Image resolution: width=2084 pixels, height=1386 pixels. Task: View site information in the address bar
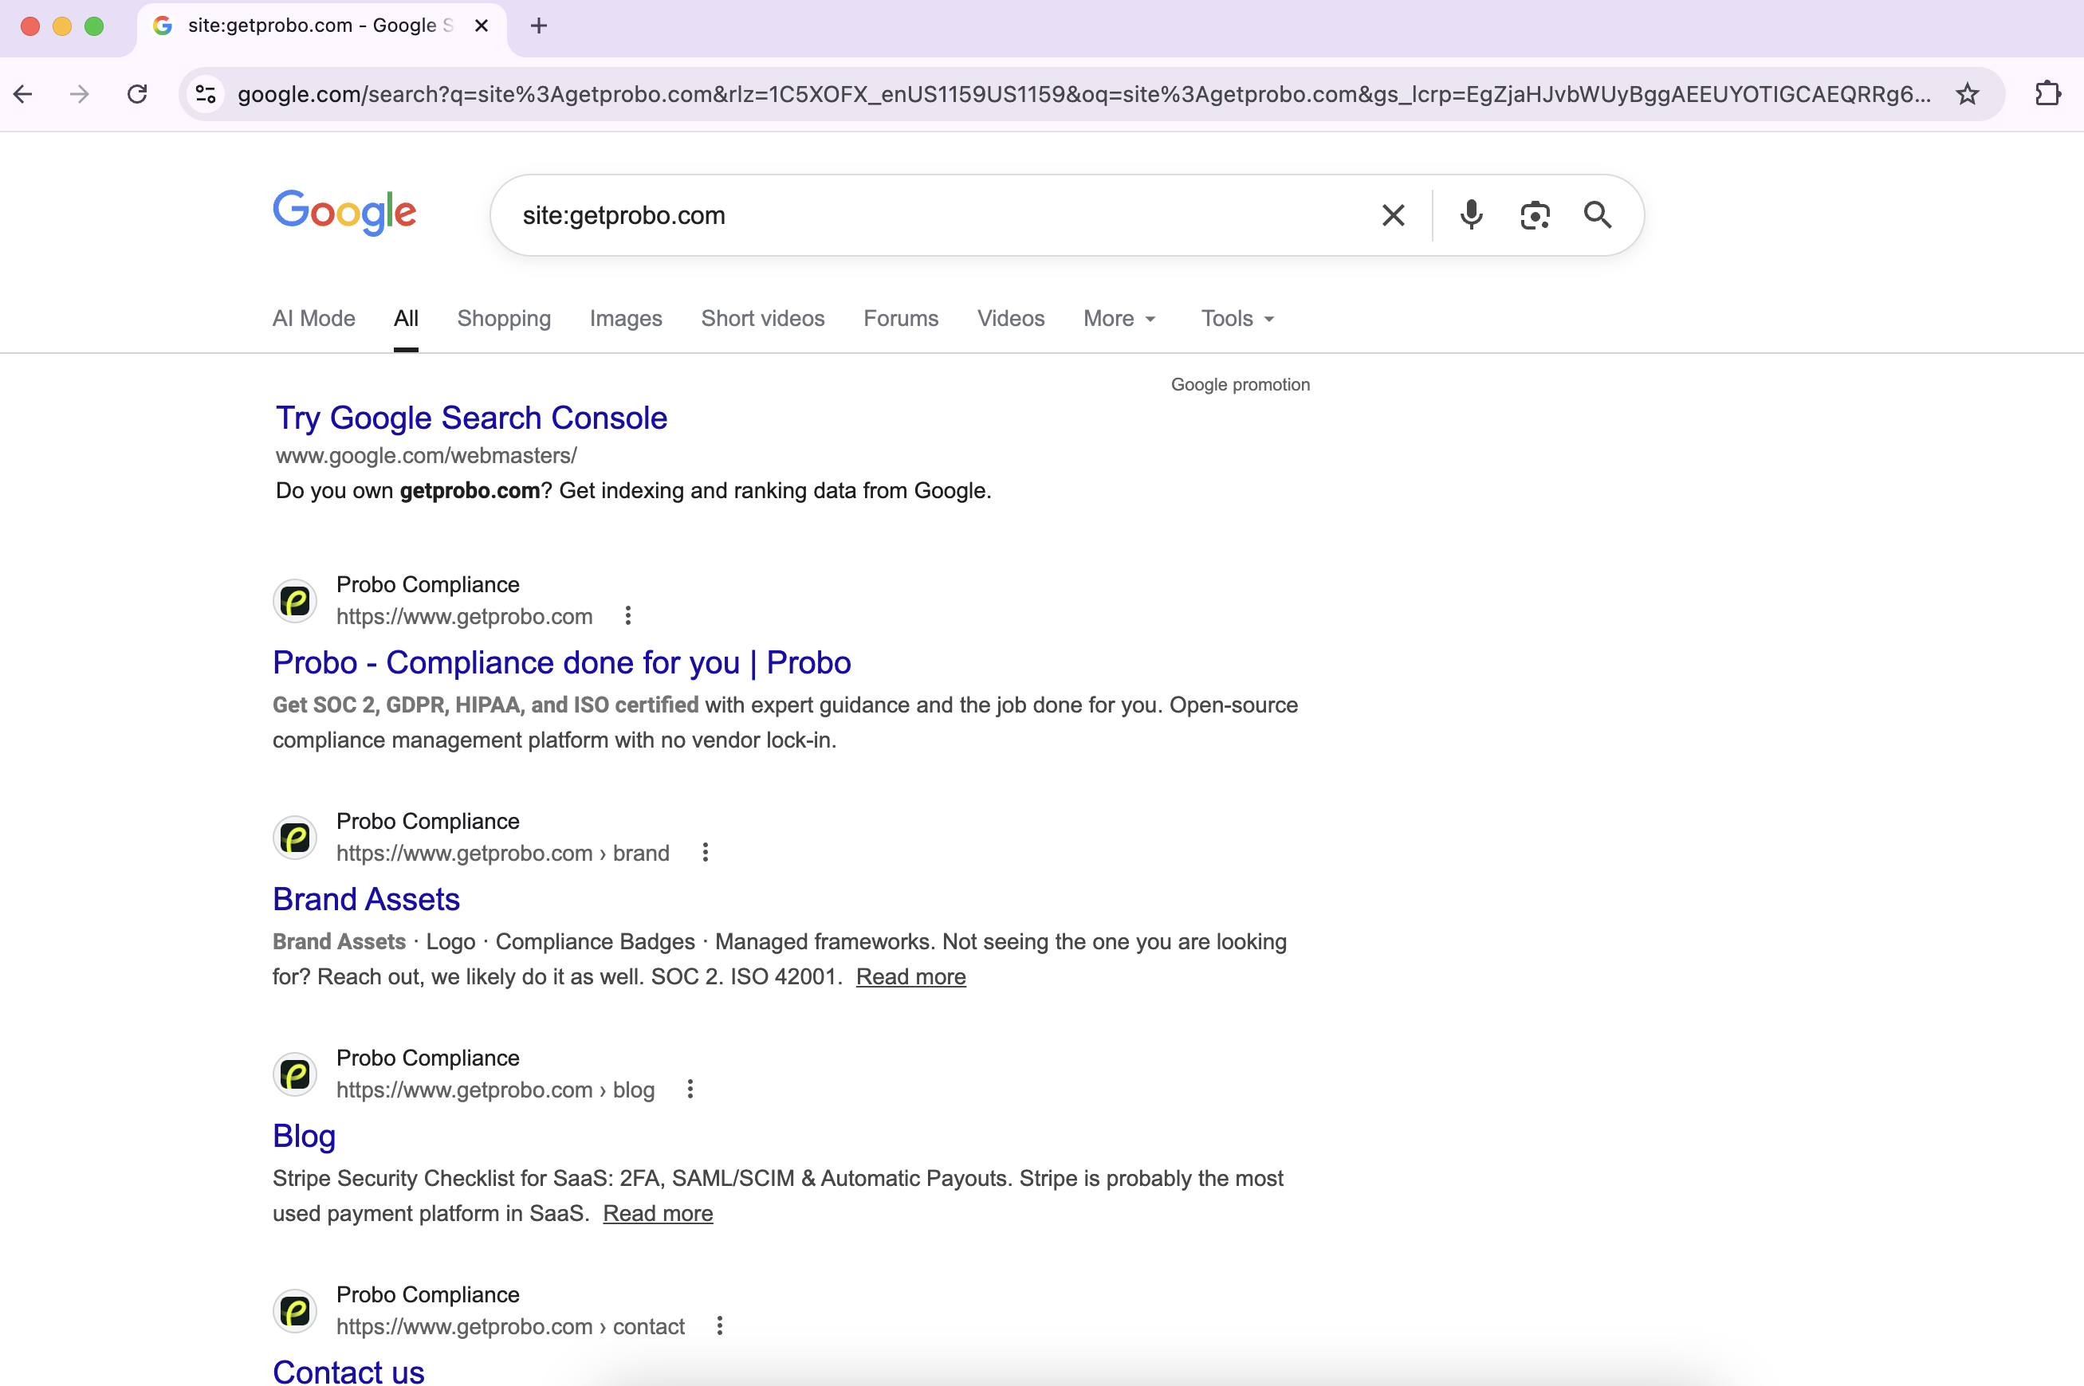click(x=205, y=94)
